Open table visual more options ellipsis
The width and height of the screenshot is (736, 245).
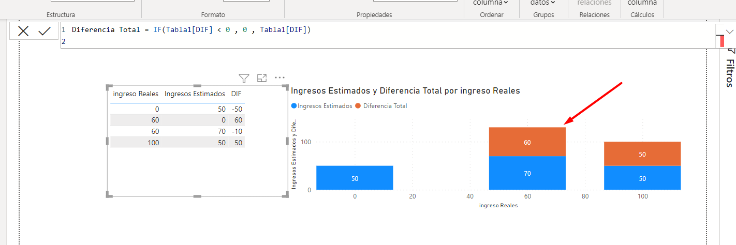[x=280, y=78]
